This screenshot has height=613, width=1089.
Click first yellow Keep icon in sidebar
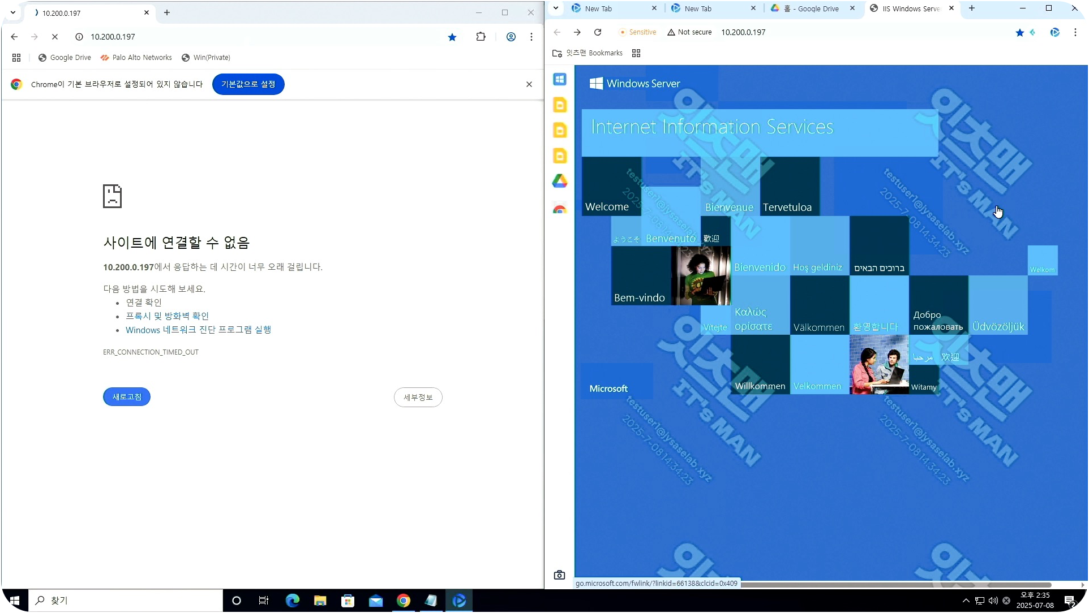coord(560,105)
